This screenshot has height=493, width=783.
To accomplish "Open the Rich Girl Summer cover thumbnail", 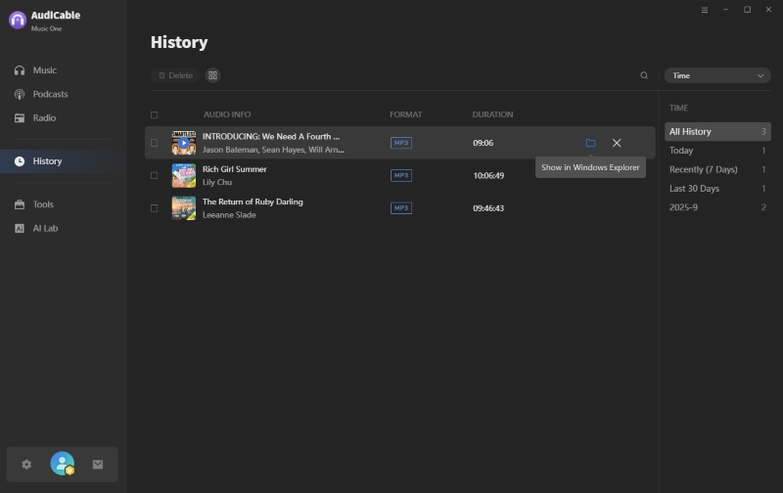I will click(x=184, y=176).
